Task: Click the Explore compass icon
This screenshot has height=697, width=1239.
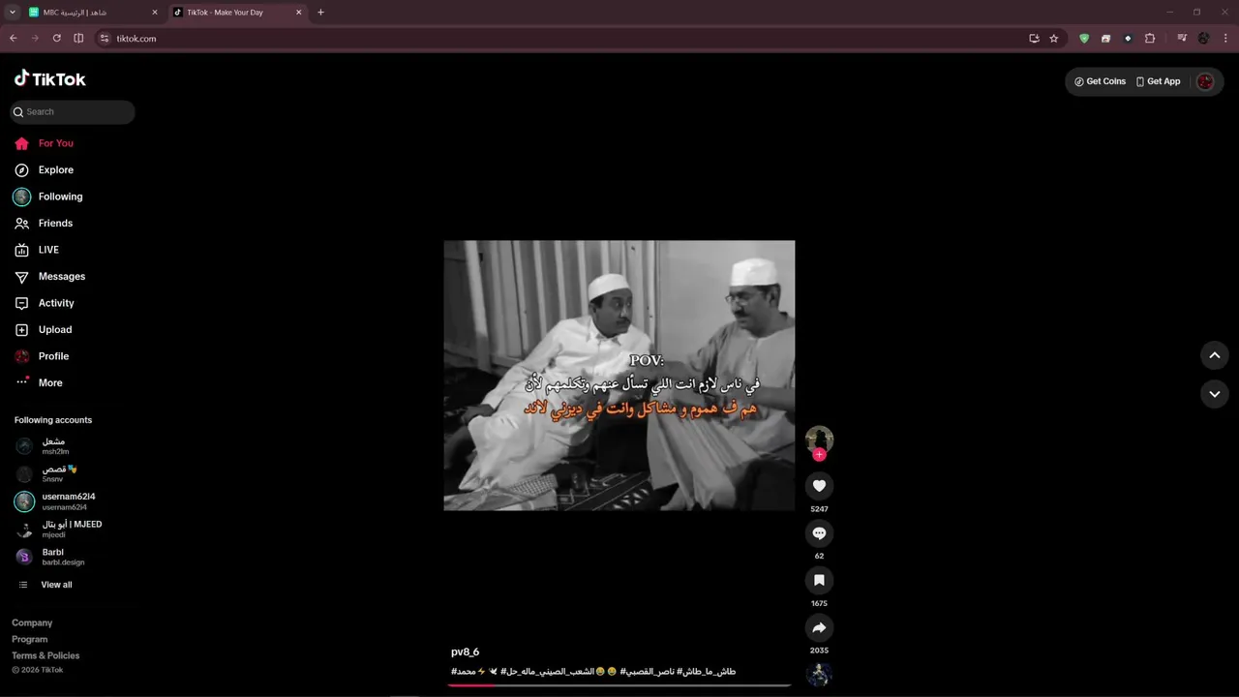Action: pos(21,169)
